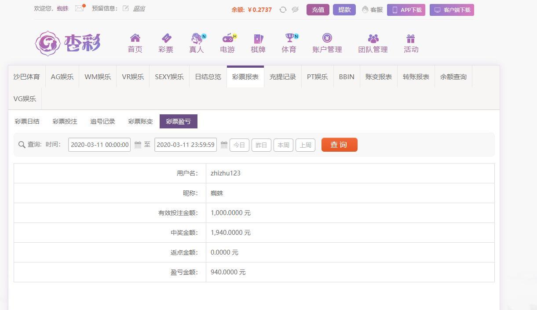Open the 真人 live casino icon
The height and width of the screenshot is (310, 537).
coord(197,38)
